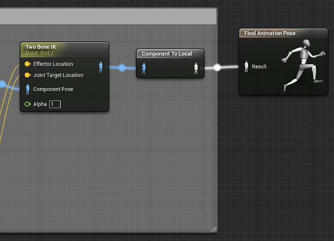The height and width of the screenshot is (241, 334).
Task: Click the blue wire reroute dot between nodes
Action: pyautogui.click(x=122, y=68)
